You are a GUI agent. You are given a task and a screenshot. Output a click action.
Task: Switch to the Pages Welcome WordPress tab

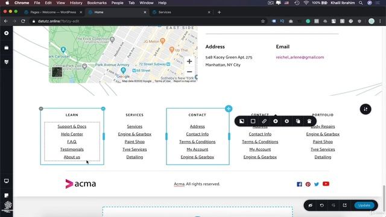point(54,12)
